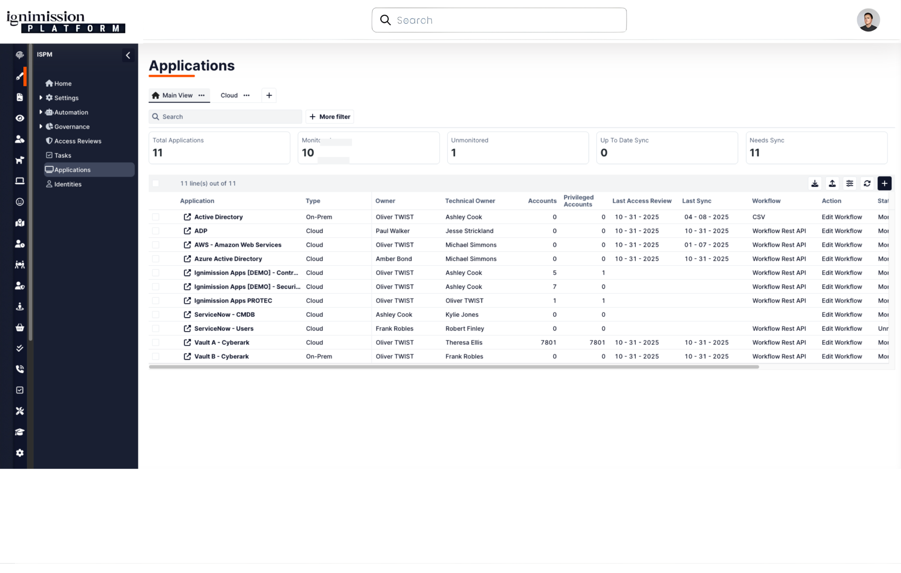This screenshot has height=573, width=901.
Task: Check the Vault A - Cyberark row
Action: (x=155, y=342)
